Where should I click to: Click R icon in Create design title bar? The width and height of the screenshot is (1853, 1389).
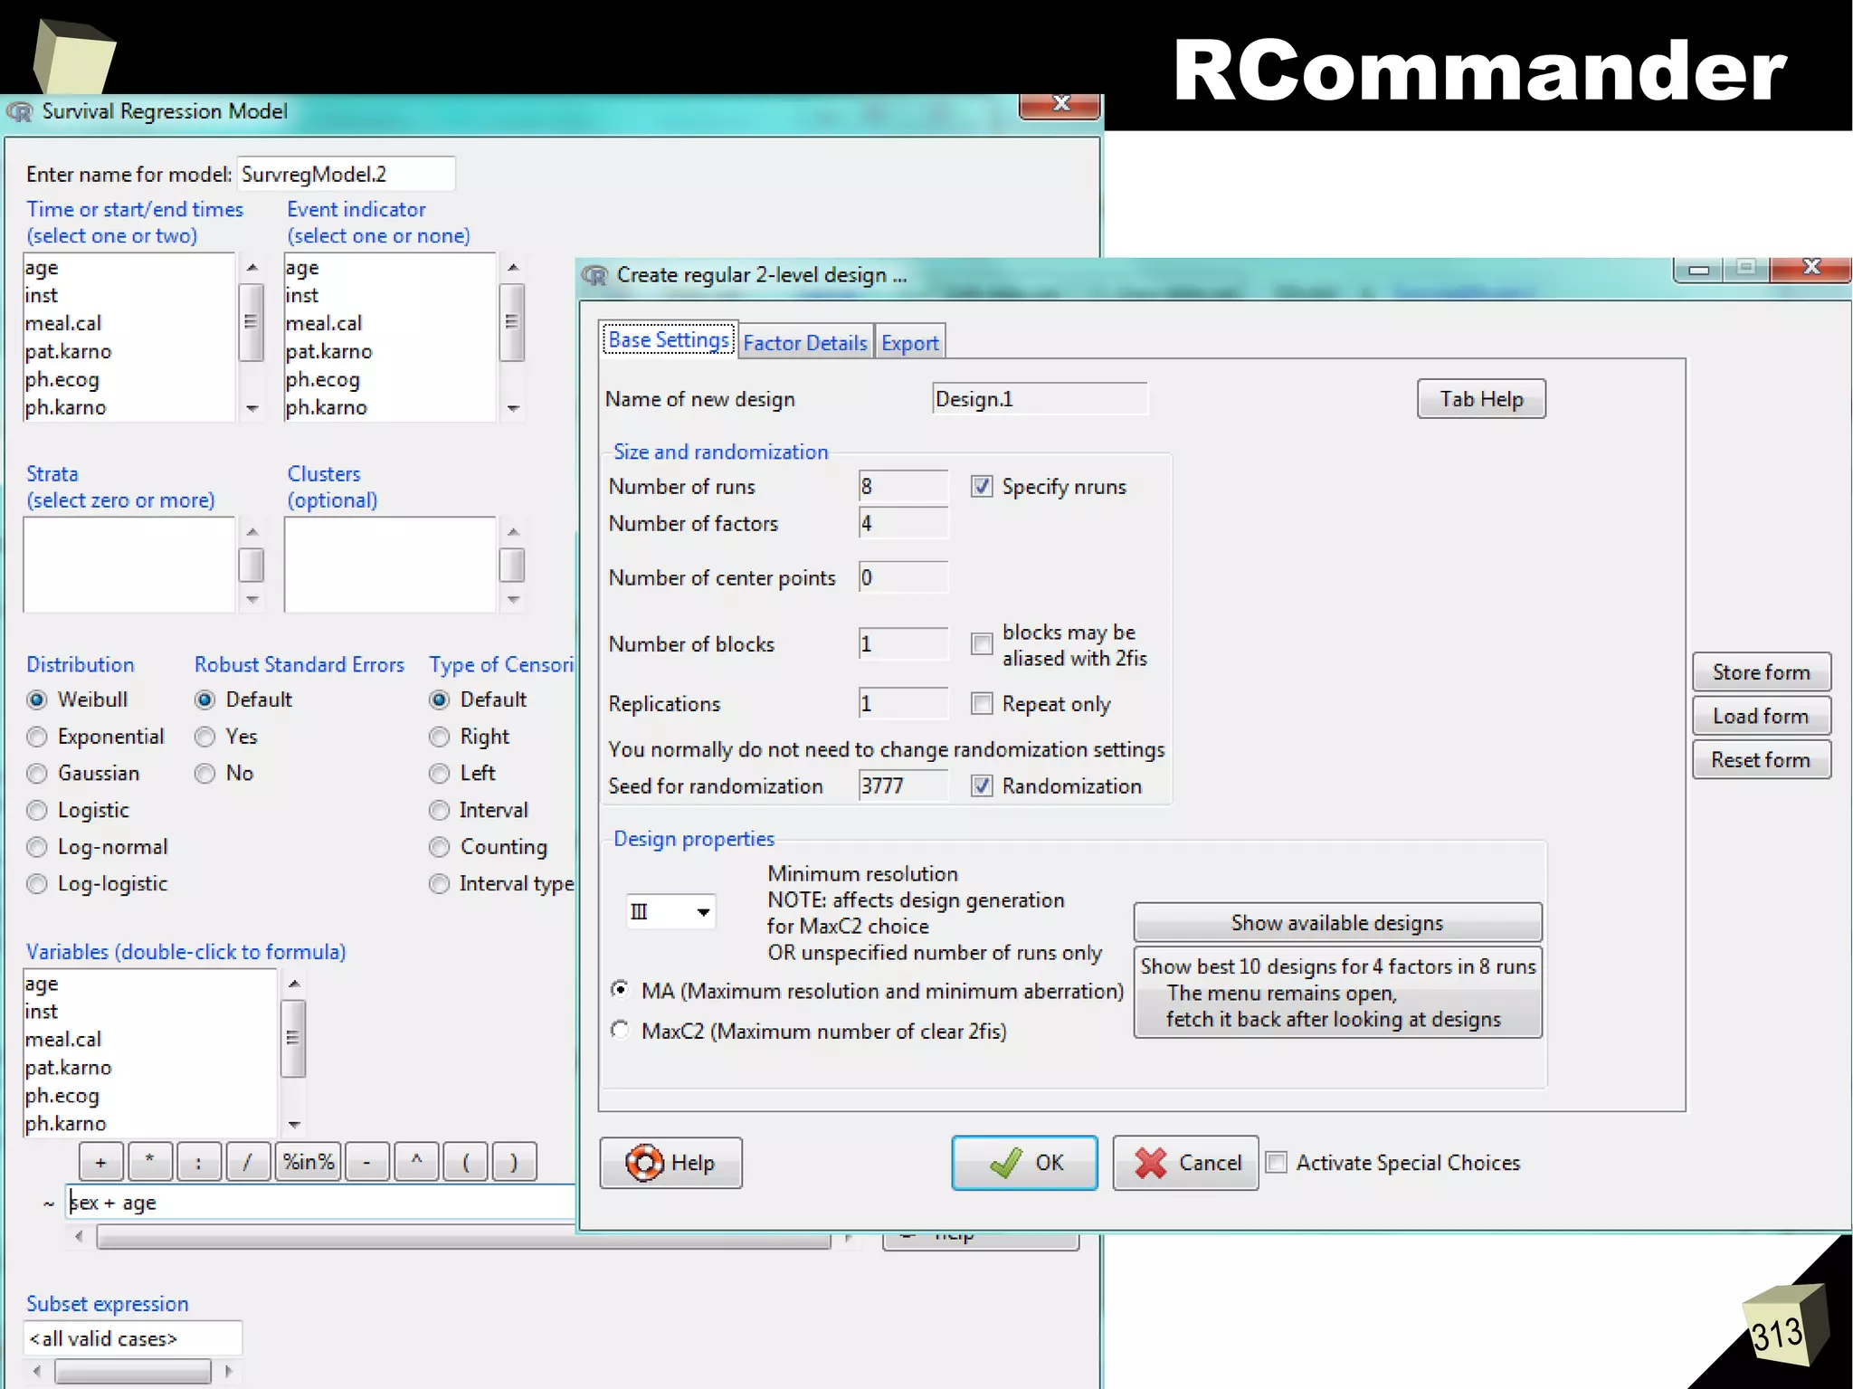coord(594,275)
